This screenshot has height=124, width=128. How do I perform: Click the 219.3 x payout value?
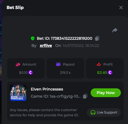pos(65,73)
